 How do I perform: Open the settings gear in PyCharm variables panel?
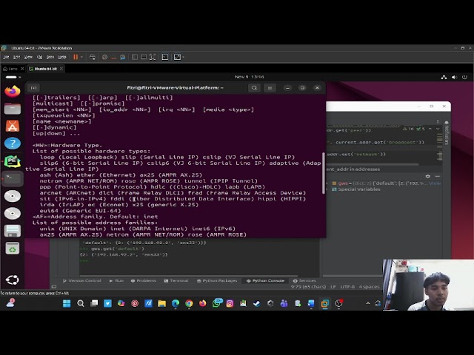pos(428,176)
